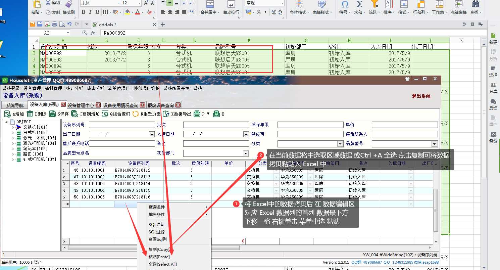Click the 设备序列码 input field

click(122, 125)
